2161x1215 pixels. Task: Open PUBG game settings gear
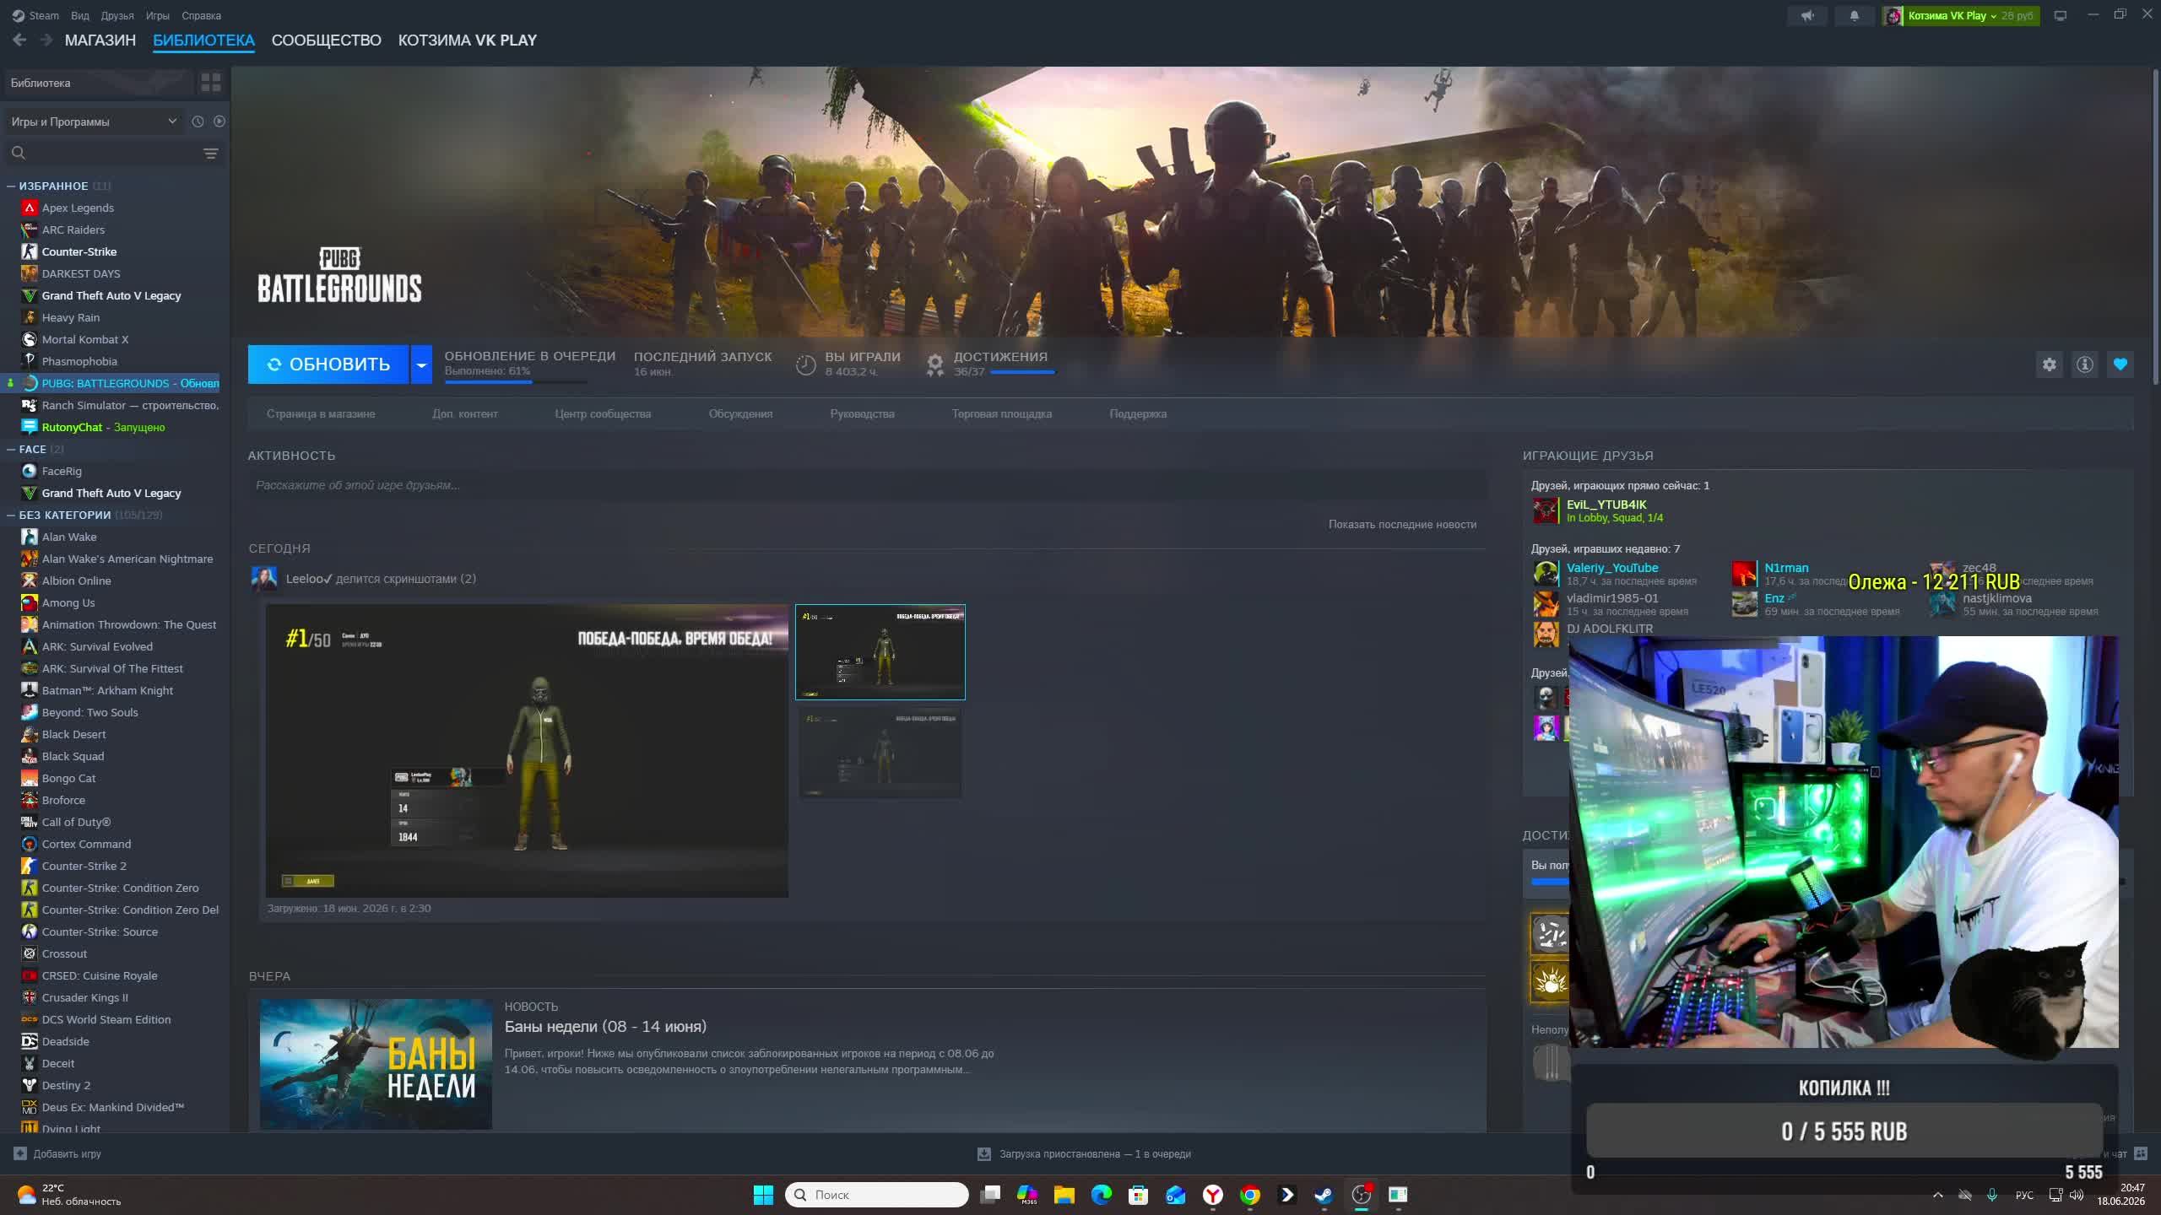pyautogui.click(x=2050, y=364)
